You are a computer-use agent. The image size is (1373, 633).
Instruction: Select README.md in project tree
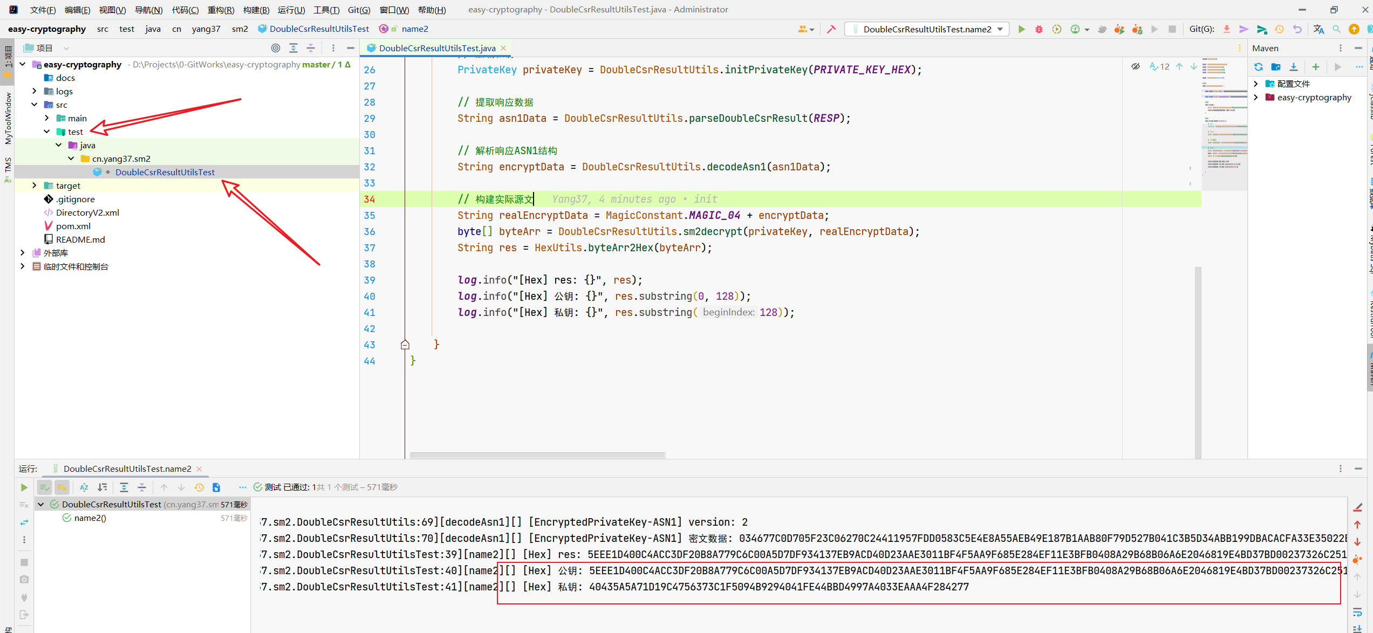pos(80,239)
